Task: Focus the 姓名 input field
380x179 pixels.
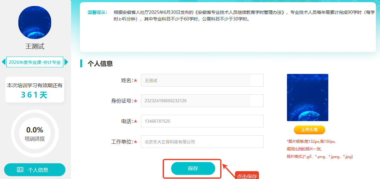Action: (x=202, y=80)
